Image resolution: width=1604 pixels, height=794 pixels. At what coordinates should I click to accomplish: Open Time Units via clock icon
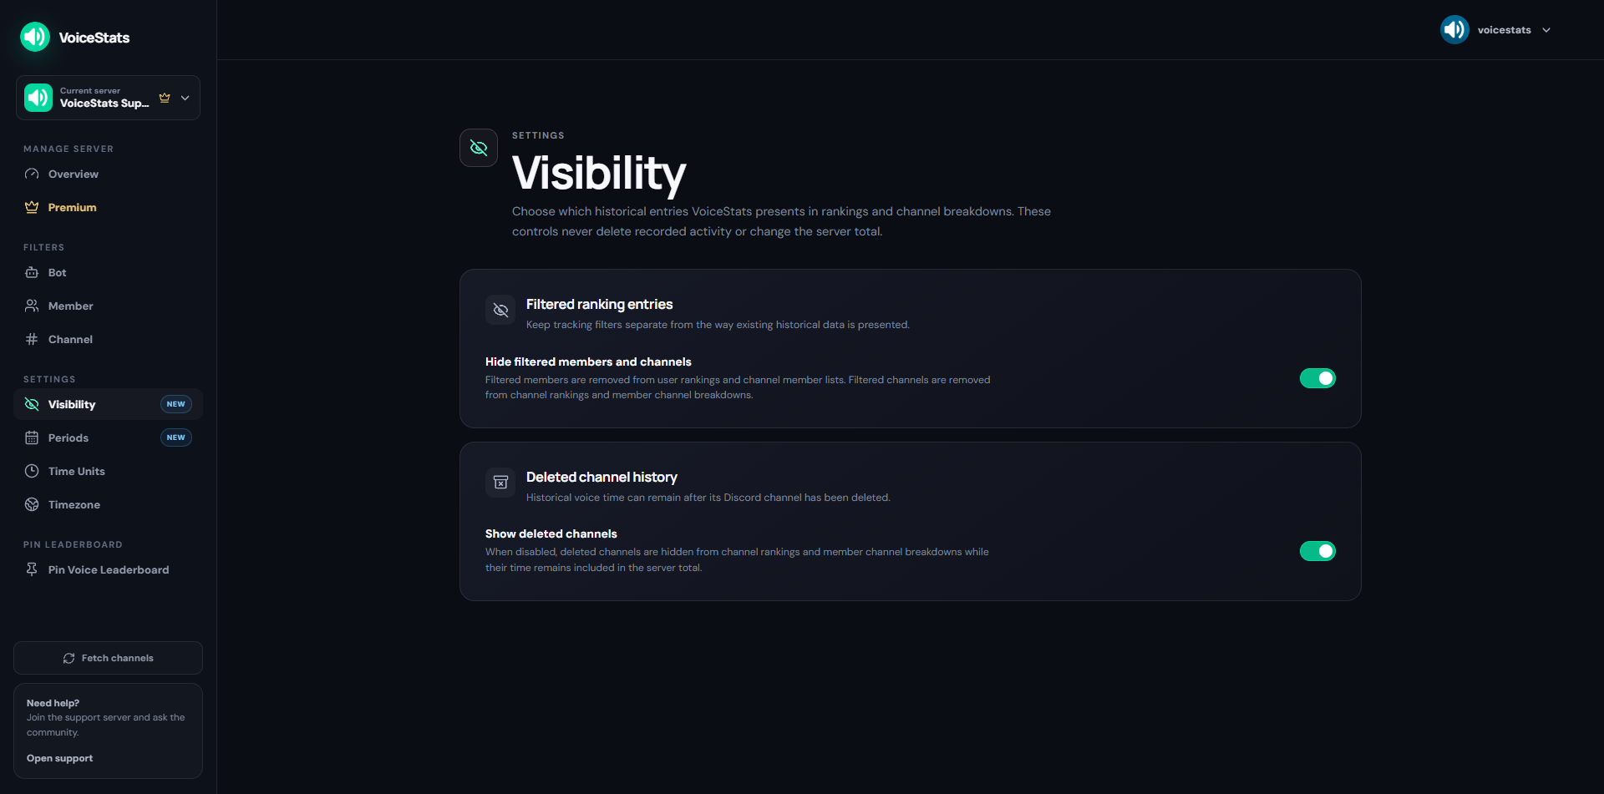click(x=32, y=471)
